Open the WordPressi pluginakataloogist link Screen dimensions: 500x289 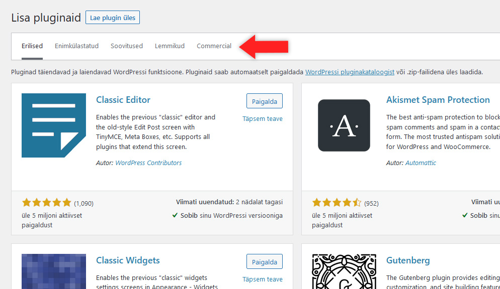click(350, 72)
